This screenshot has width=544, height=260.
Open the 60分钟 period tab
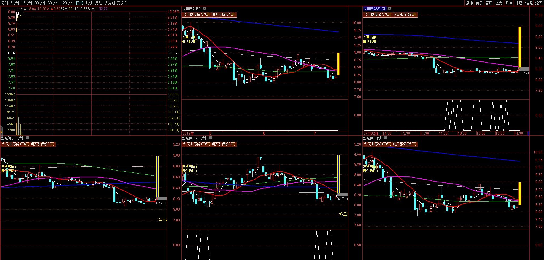pyautogui.click(x=53, y=3)
